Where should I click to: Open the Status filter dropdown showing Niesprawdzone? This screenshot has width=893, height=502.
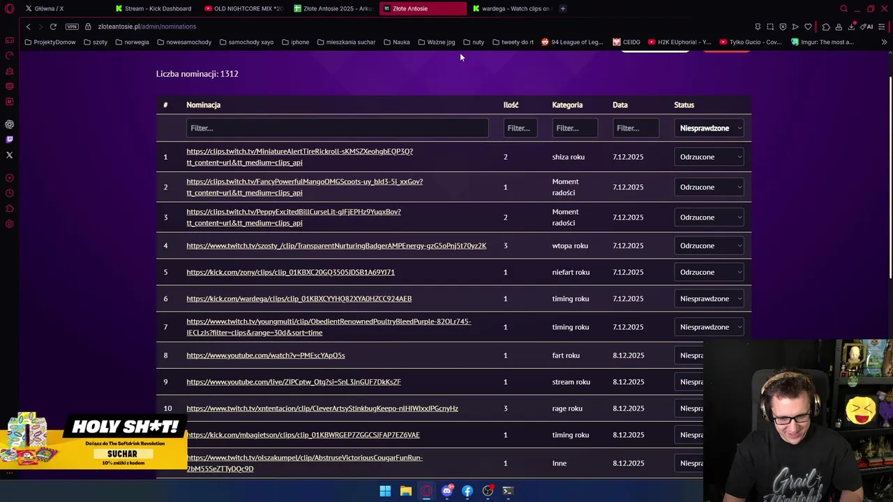click(709, 128)
